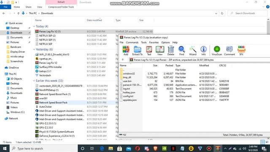Switch to the Share ribbon tab
The image size is (270, 152).
28,7
